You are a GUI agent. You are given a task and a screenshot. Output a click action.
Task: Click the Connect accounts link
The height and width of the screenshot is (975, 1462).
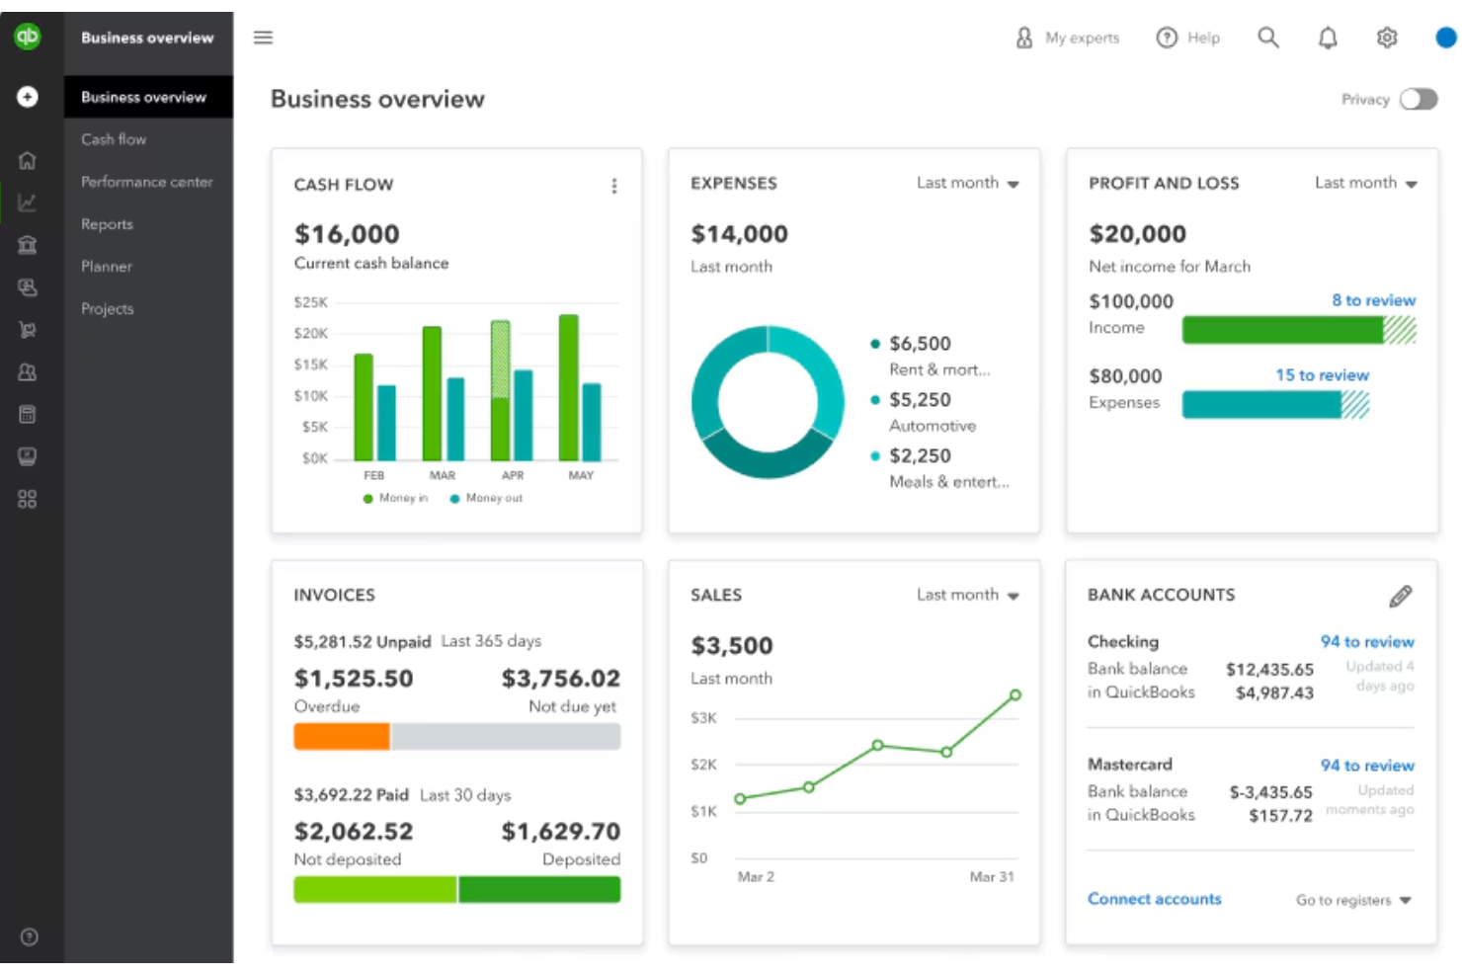click(x=1154, y=899)
